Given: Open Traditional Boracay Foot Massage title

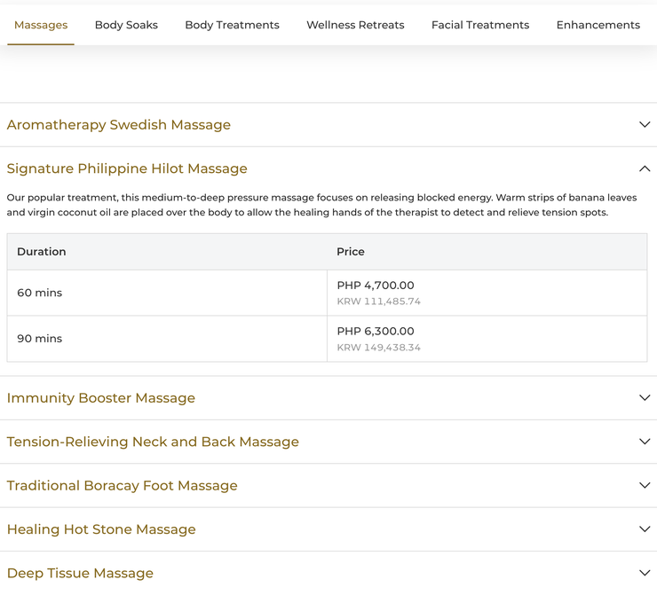Looking at the screenshot, I should coord(122,485).
